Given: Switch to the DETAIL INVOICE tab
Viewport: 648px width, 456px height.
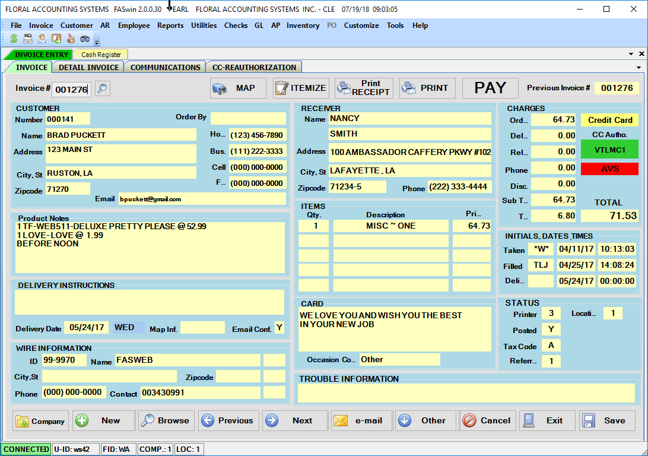Looking at the screenshot, I should coord(89,67).
